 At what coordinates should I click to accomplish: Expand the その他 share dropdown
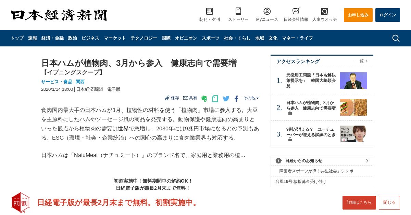[x=251, y=98]
